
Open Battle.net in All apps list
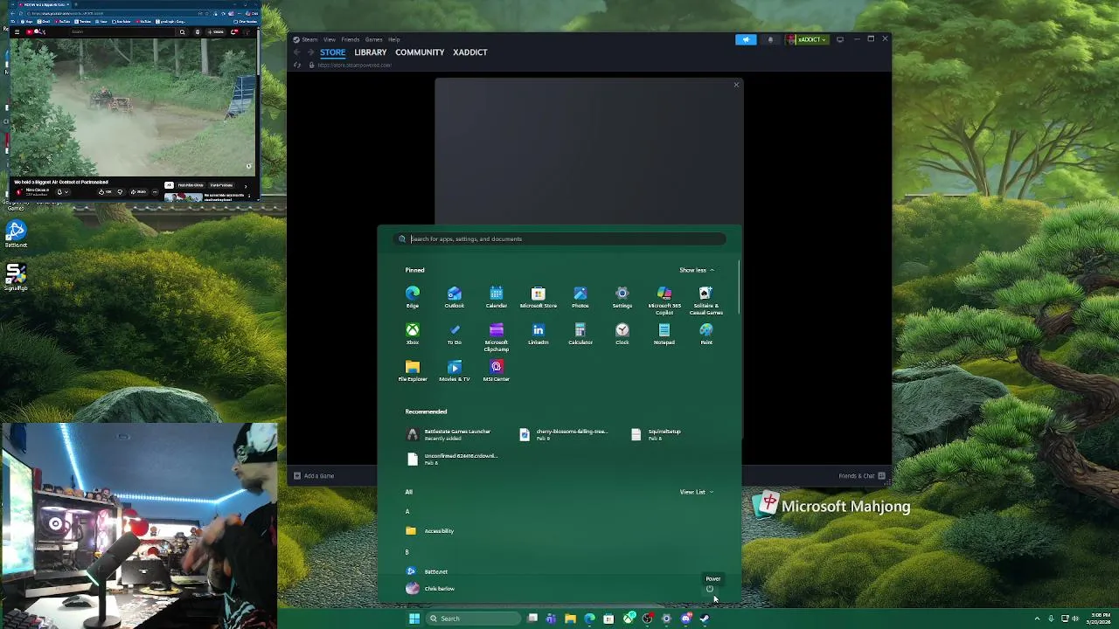click(x=427, y=571)
